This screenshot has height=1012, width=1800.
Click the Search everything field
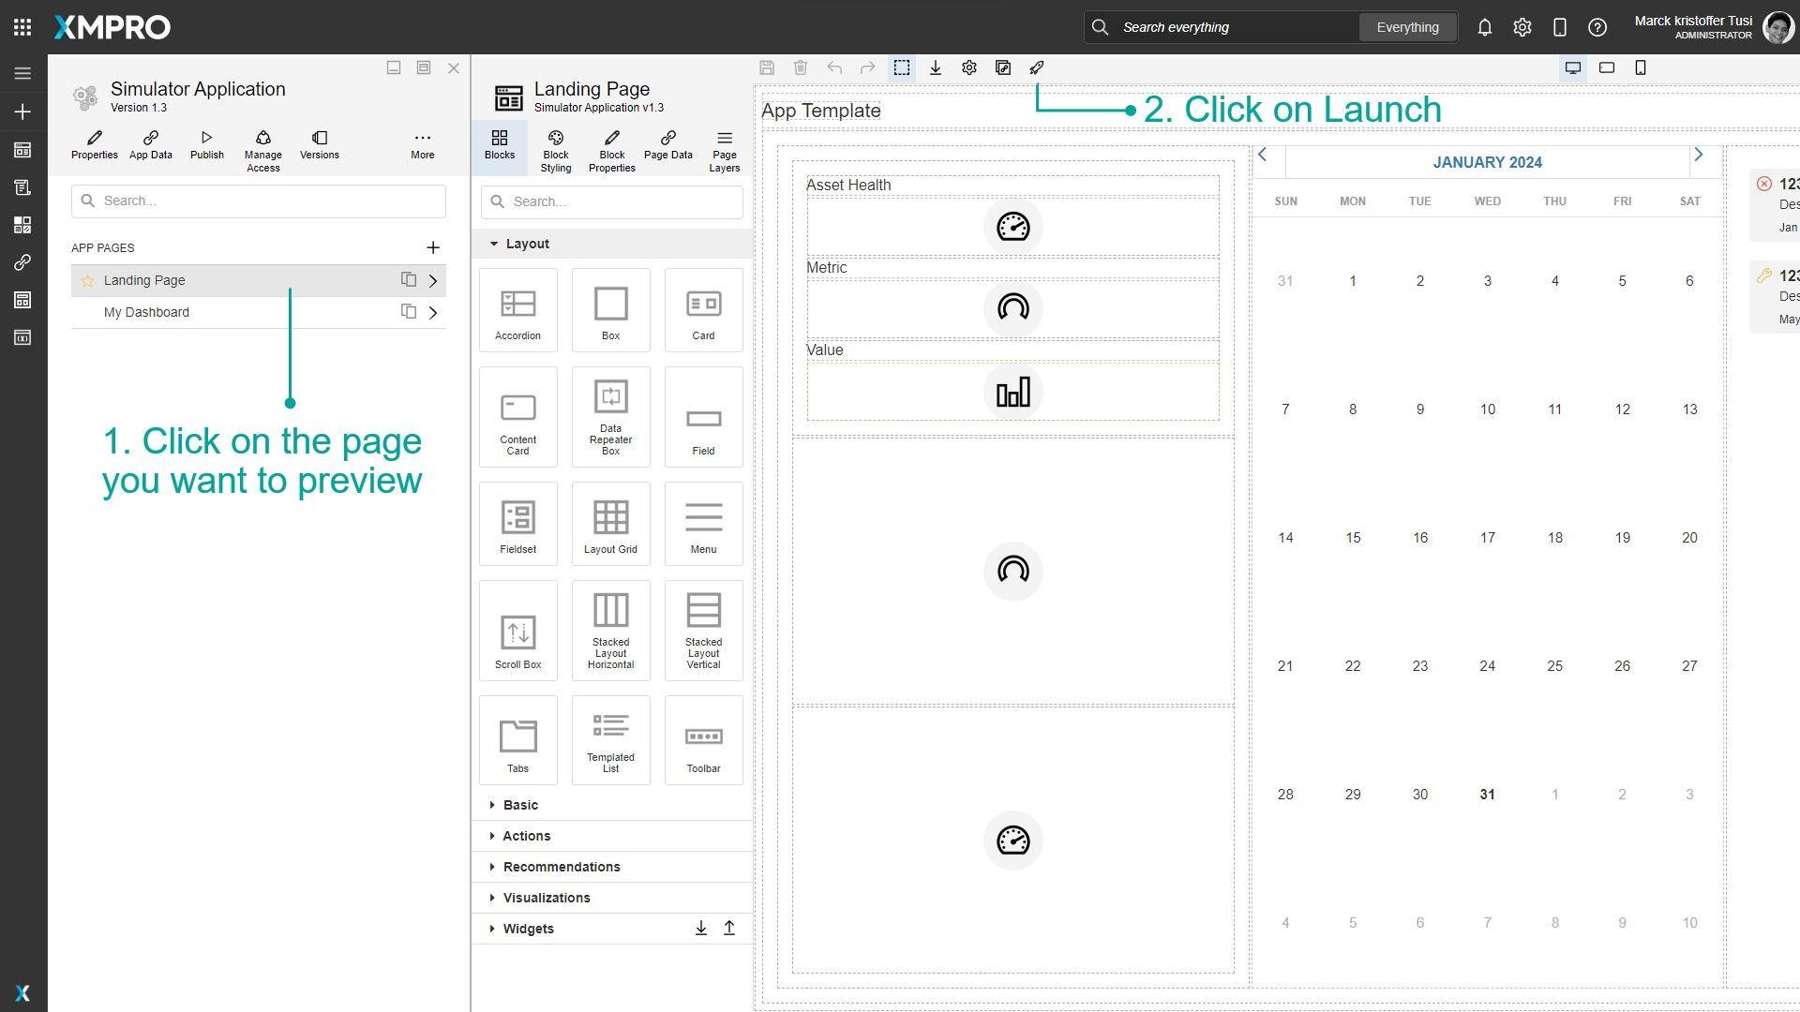coord(1219,26)
